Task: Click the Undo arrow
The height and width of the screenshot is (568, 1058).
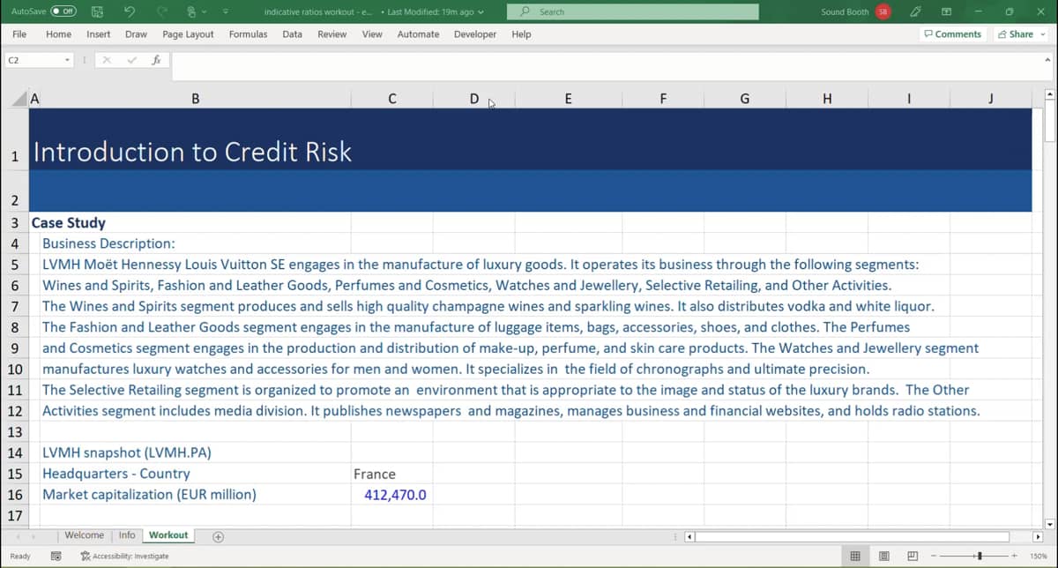Action: 130,11
